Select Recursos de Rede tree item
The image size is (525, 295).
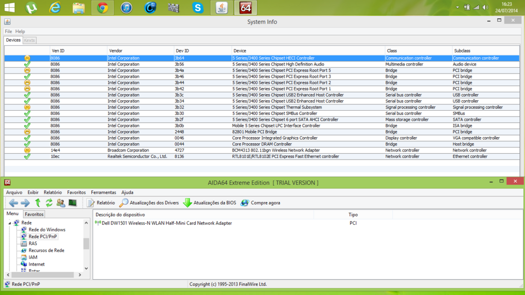pyautogui.click(x=46, y=250)
